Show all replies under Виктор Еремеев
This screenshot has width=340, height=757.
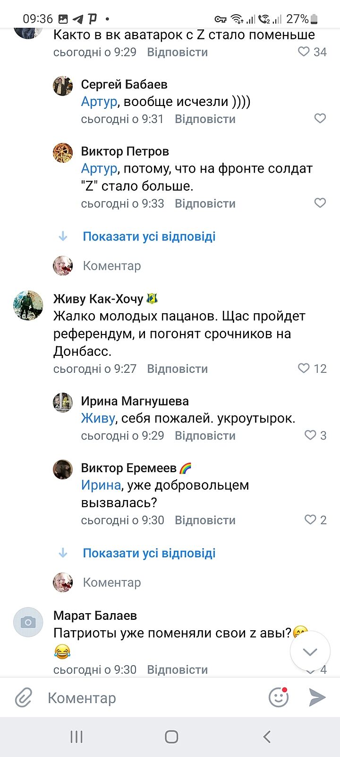tap(149, 553)
